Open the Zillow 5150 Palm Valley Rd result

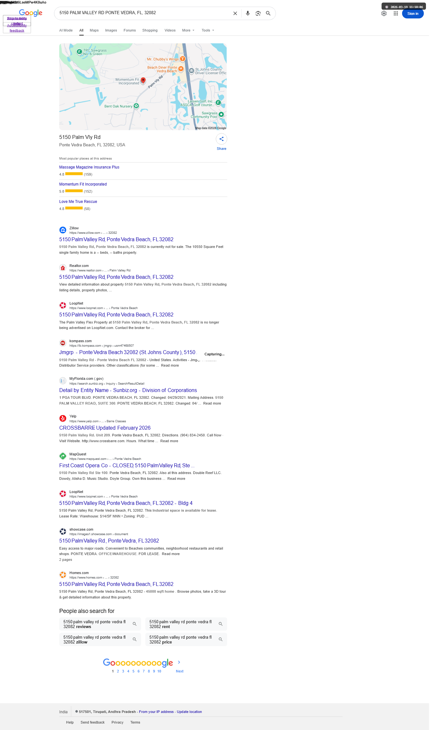tap(116, 240)
